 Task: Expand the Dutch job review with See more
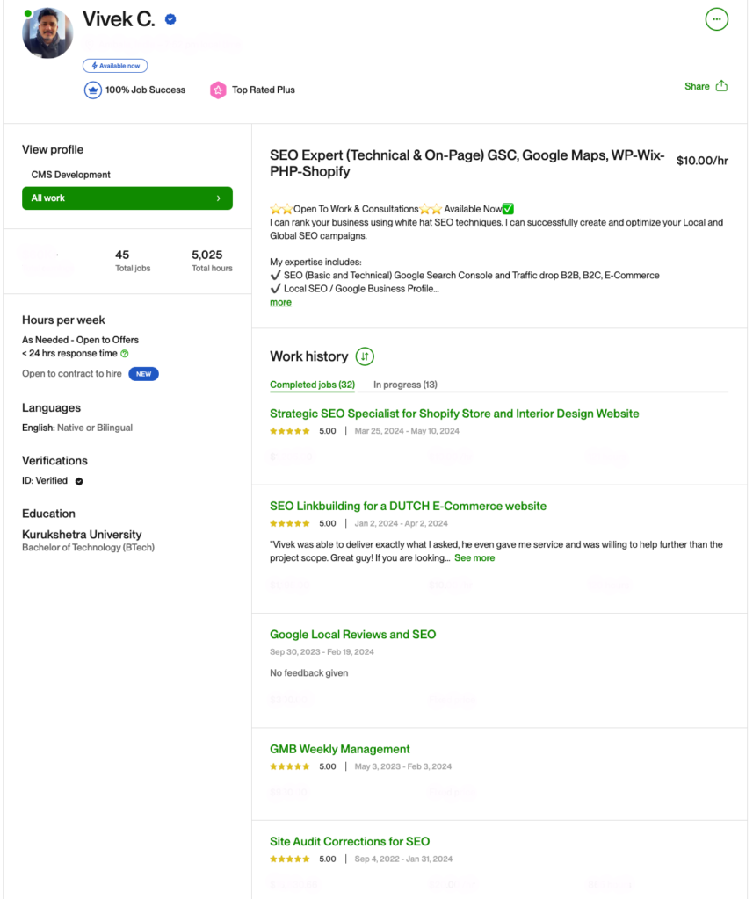[x=474, y=557]
